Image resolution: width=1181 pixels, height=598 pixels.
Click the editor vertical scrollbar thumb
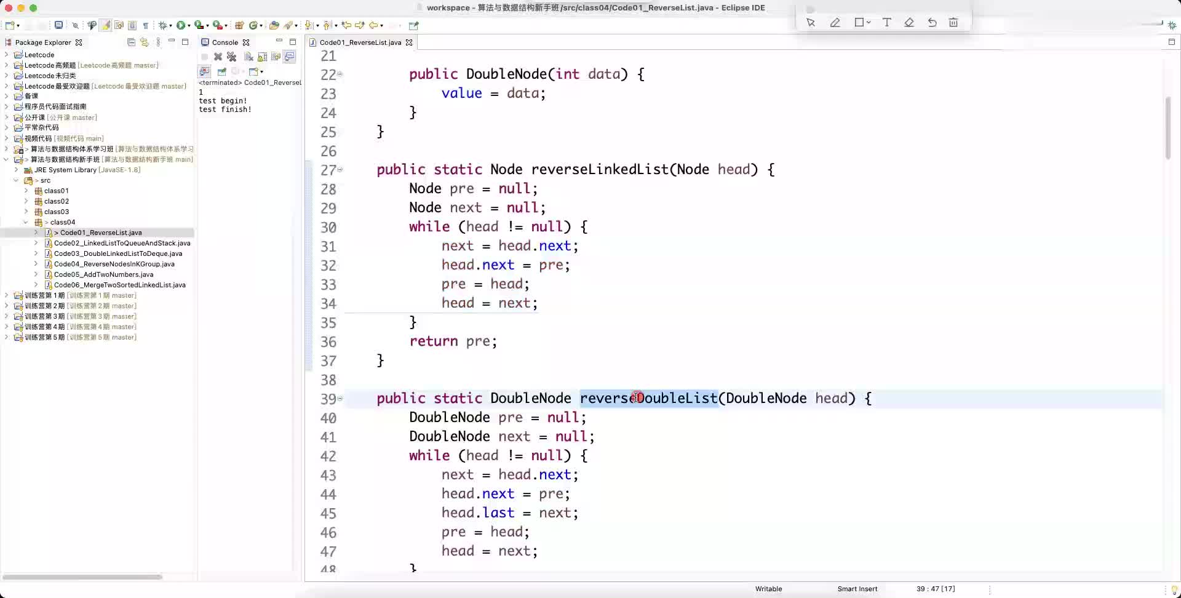click(1167, 128)
